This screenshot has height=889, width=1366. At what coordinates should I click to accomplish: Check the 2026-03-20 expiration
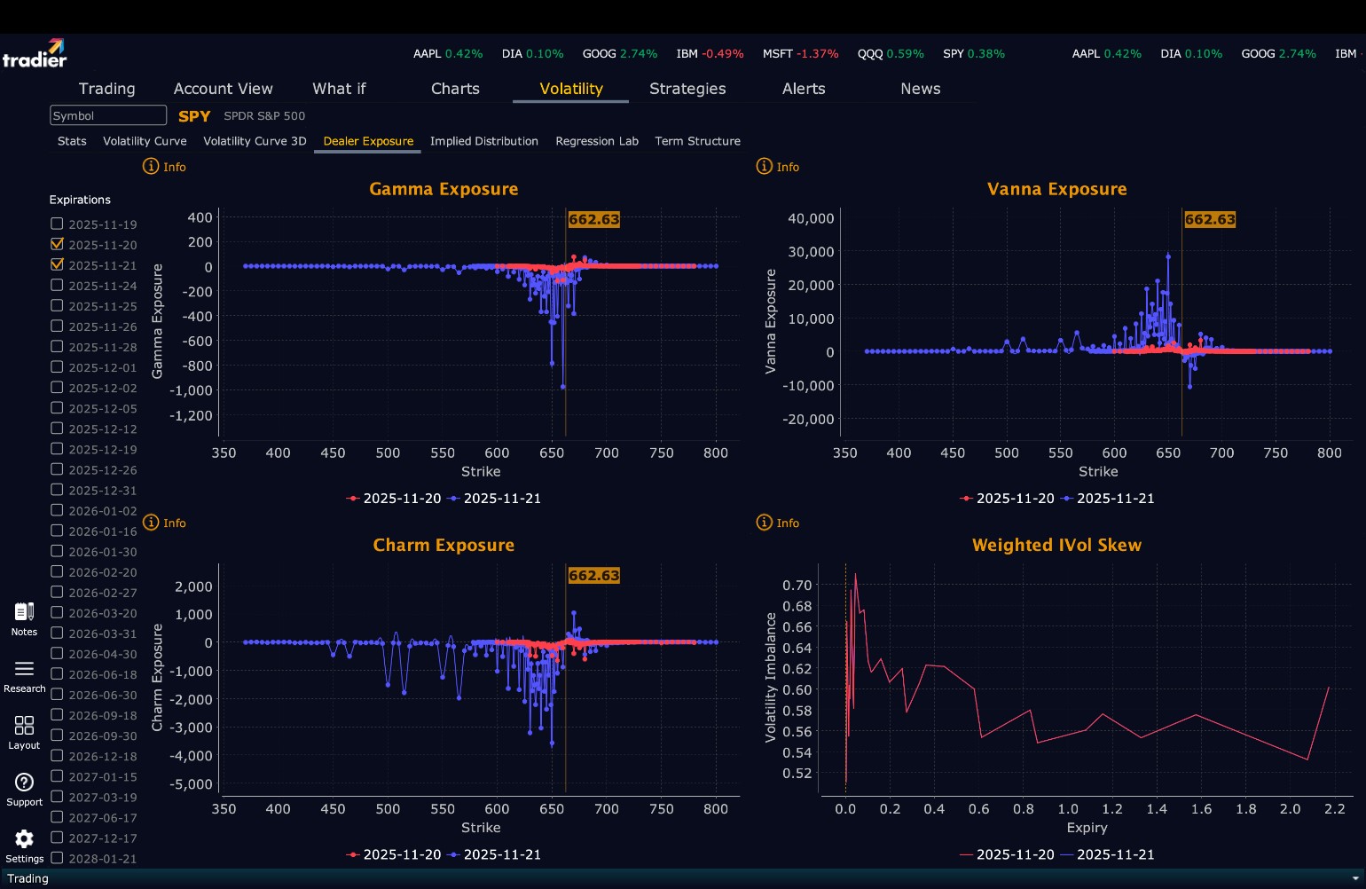[x=57, y=612]
